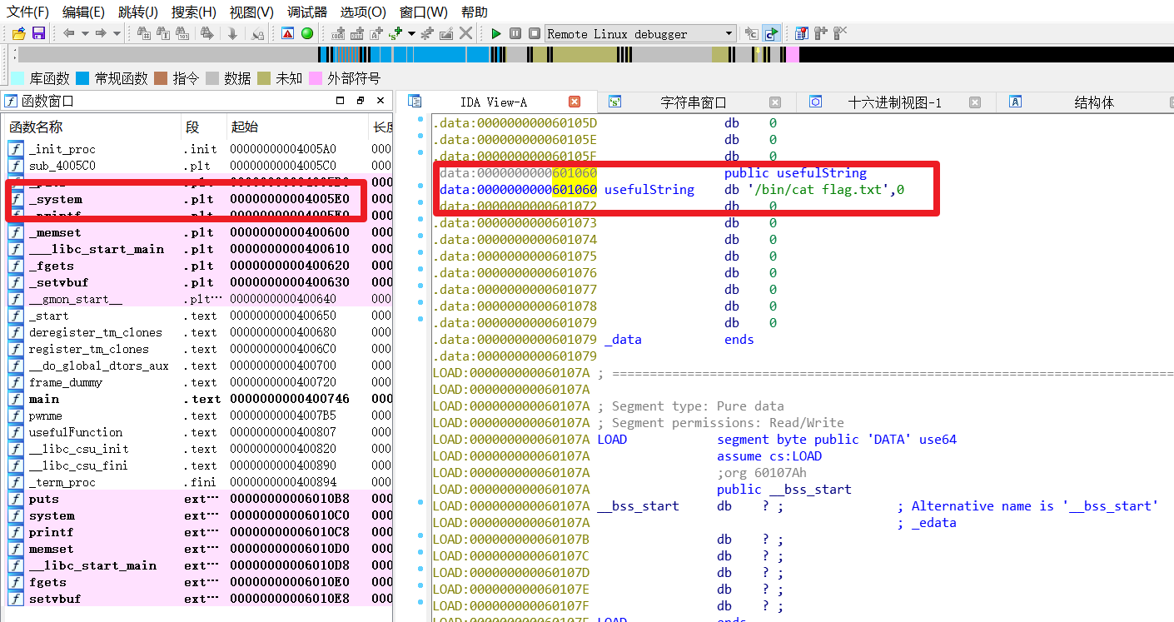Click the delete breakpoint icon
Image resolution: width=1174 pixels, height=622 pixels.
840,33
